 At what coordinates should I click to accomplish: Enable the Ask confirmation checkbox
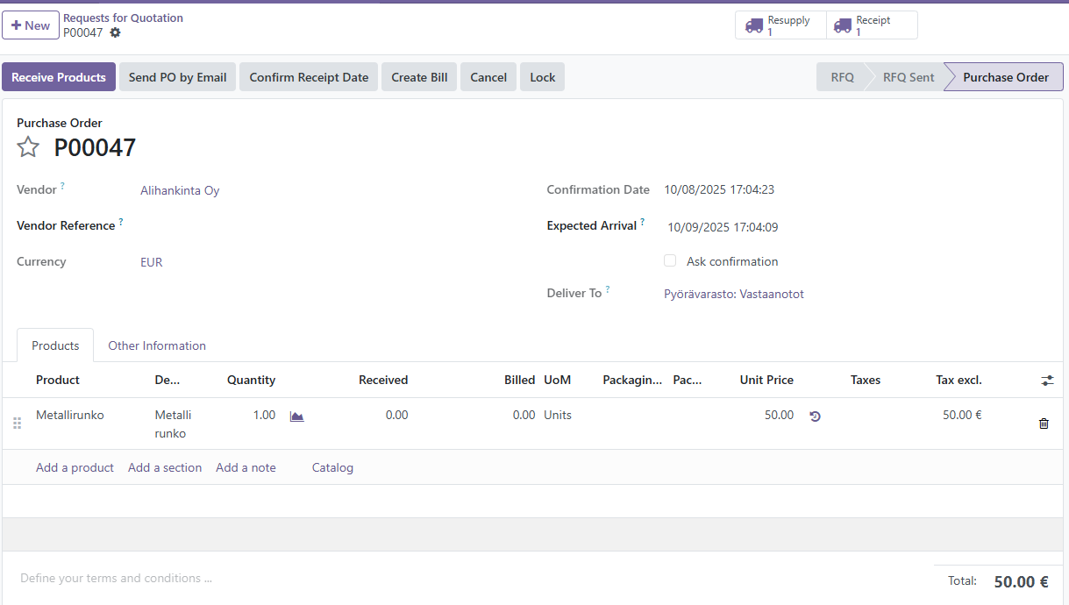[x=670, y=261]
